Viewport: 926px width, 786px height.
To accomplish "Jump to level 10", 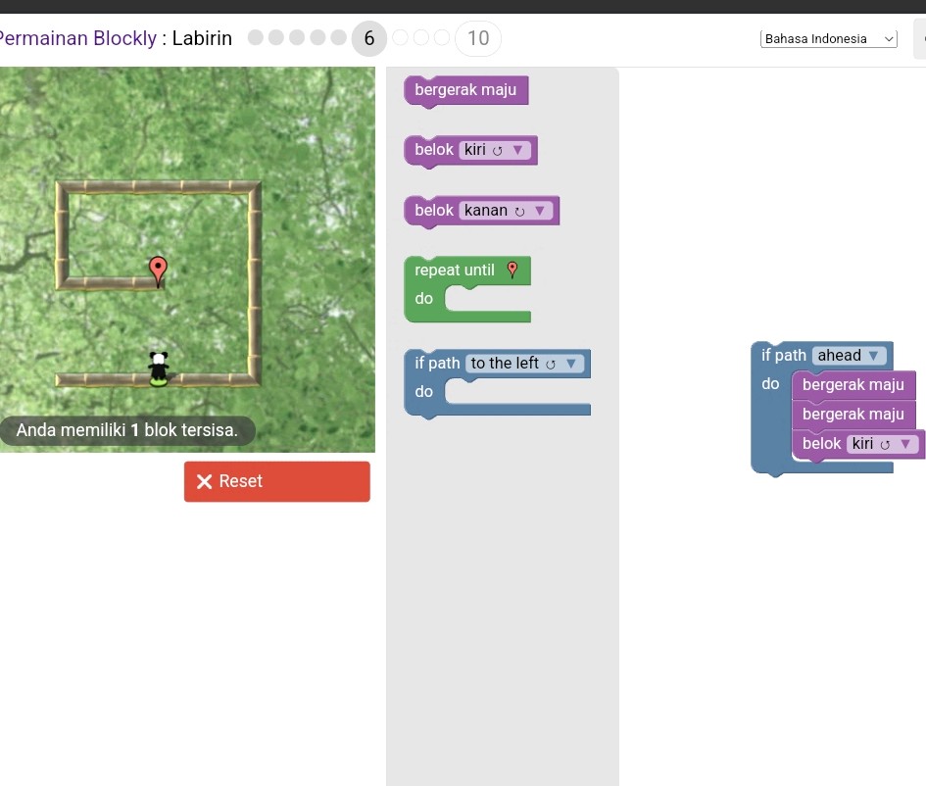I will point(477,38).
